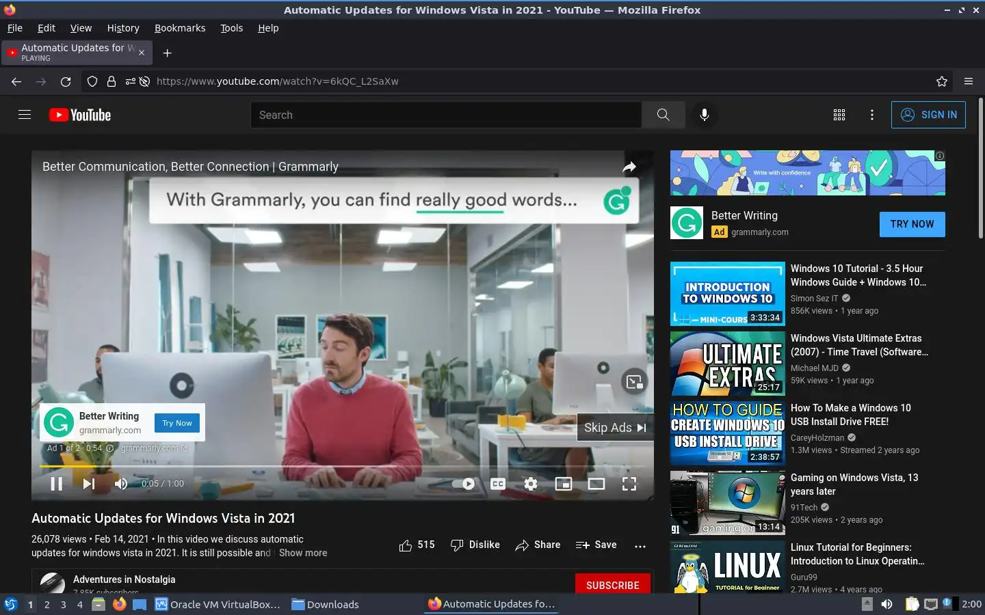
Task: Open Oracle VM VirtualBox taskbar item
Action: [218, 604]
